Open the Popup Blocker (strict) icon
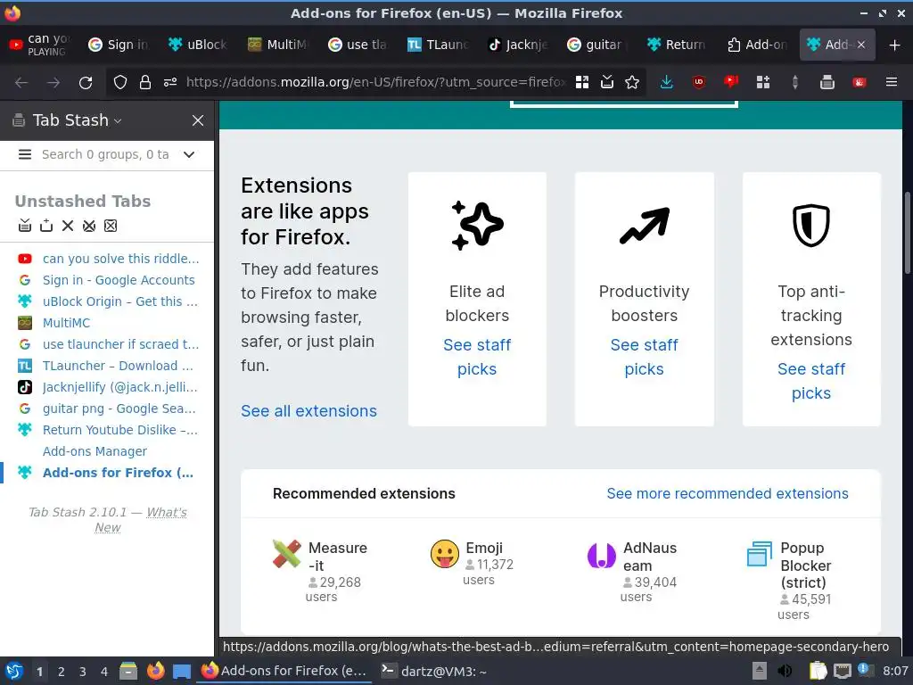Image resolution: width=913 pixels, height=685 pixels. pyautogui.click(x=760, y=553)
